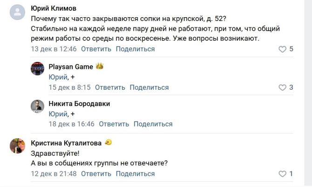The width and height of the screenshot is (312, 187).
Task: Like Кристина Куталитова's comment with heart icon
Action: 282,174
